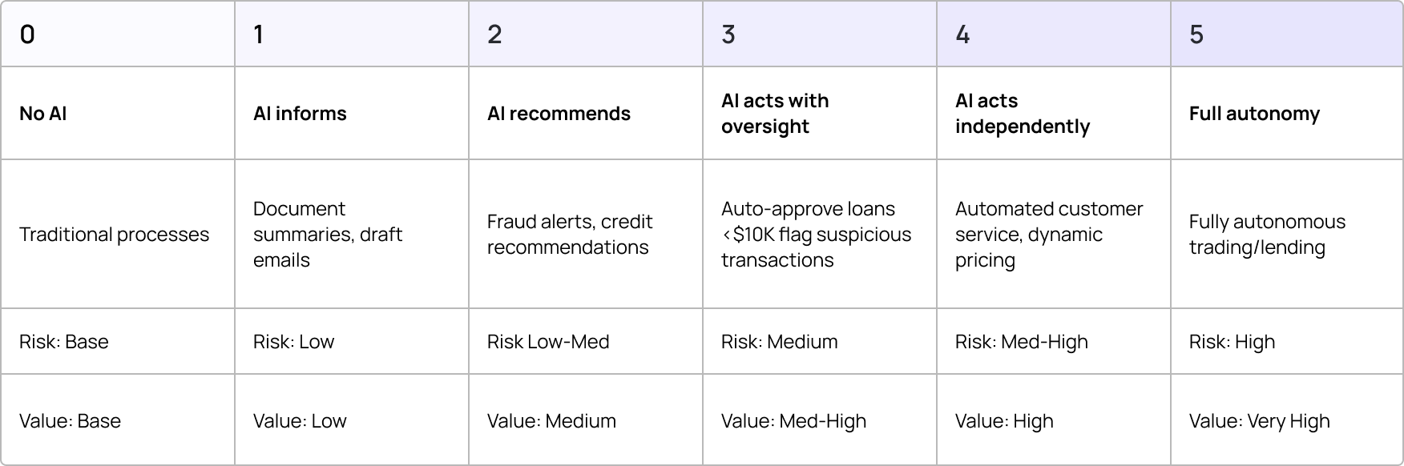This screenshot has width=1404, height=466.
Task: Select the "Auto-approve loans" description cell
Action: tap(816, 235)
